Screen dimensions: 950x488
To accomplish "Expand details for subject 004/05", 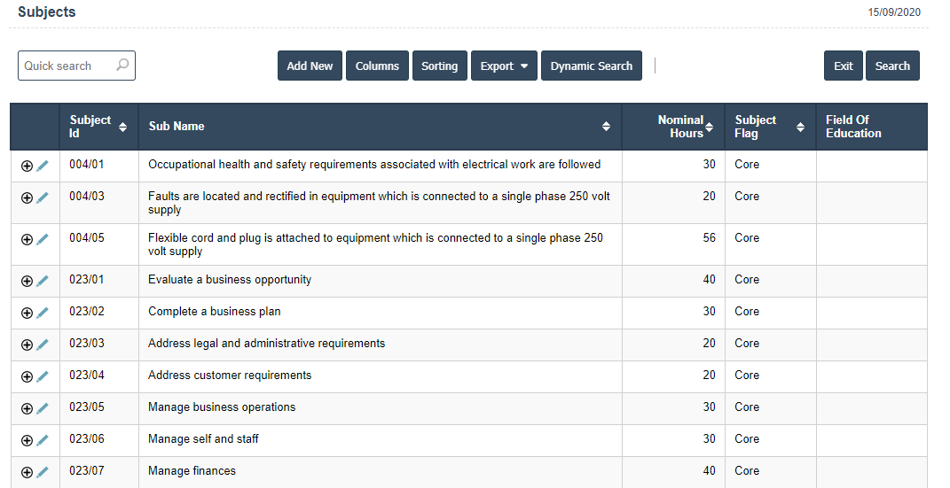I will (x=27, y=239).
